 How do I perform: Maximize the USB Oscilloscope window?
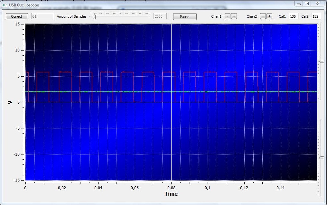(307, 4)
